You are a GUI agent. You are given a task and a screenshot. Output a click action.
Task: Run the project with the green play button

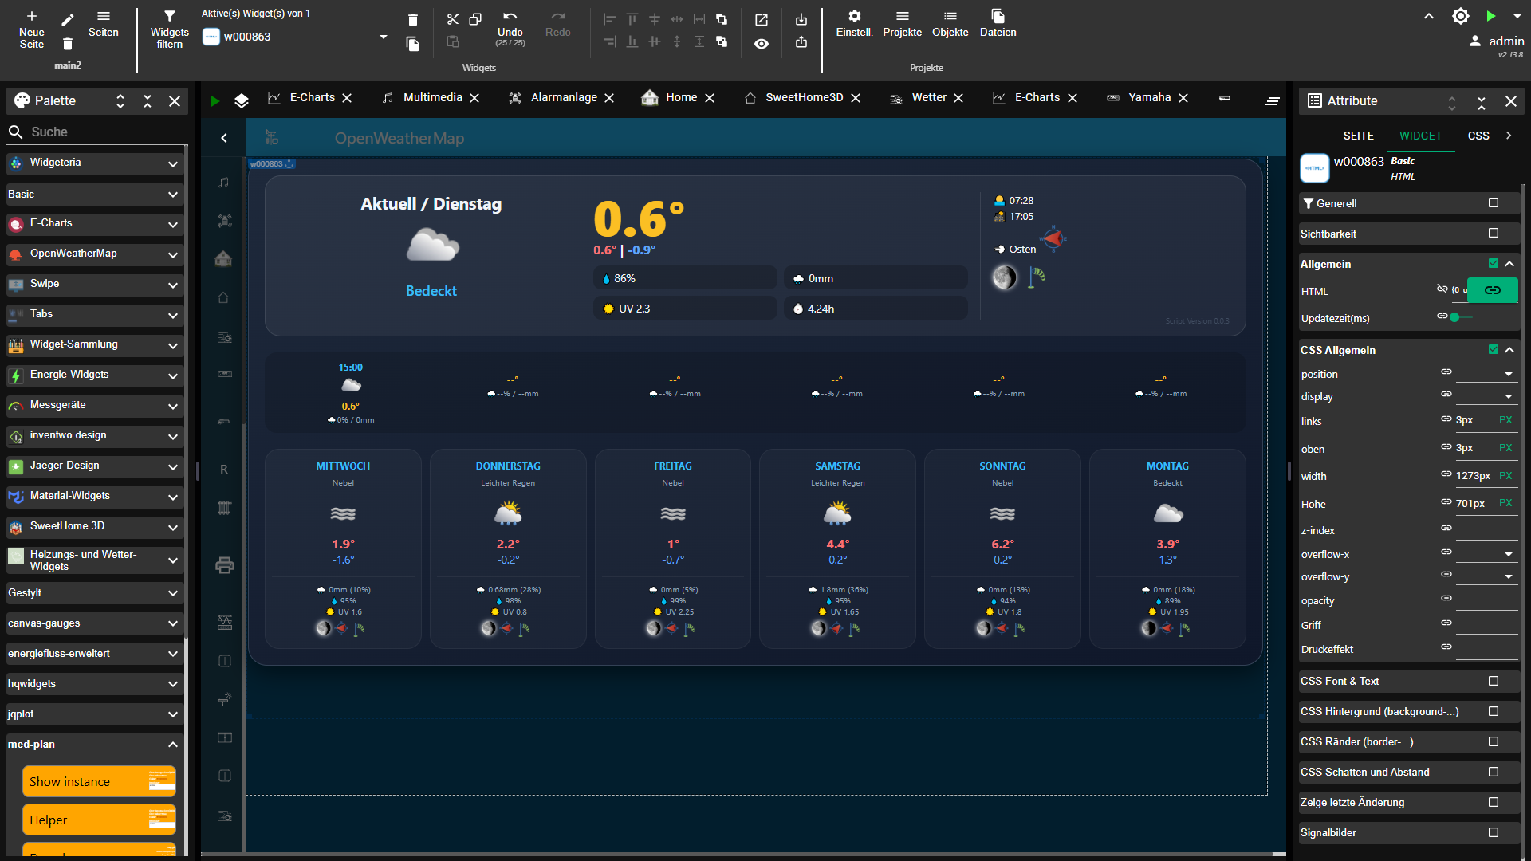(x=1490, y=15)
